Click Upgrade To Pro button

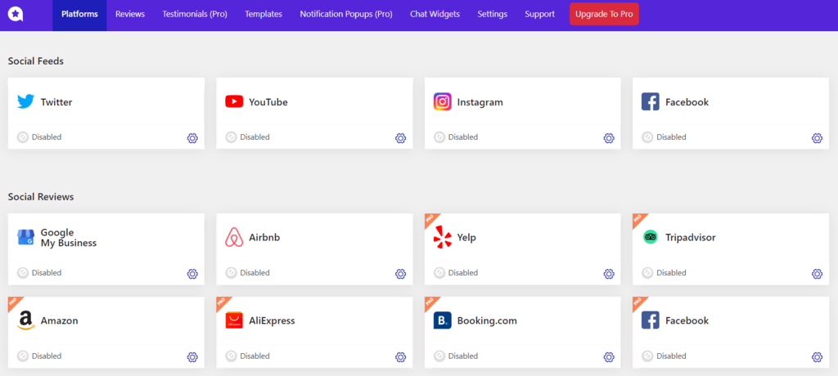[x=604, y=15]
